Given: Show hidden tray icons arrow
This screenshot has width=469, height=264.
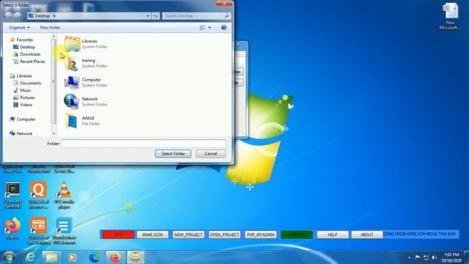Looking at the screenshot, I should (x=409, y=257).
